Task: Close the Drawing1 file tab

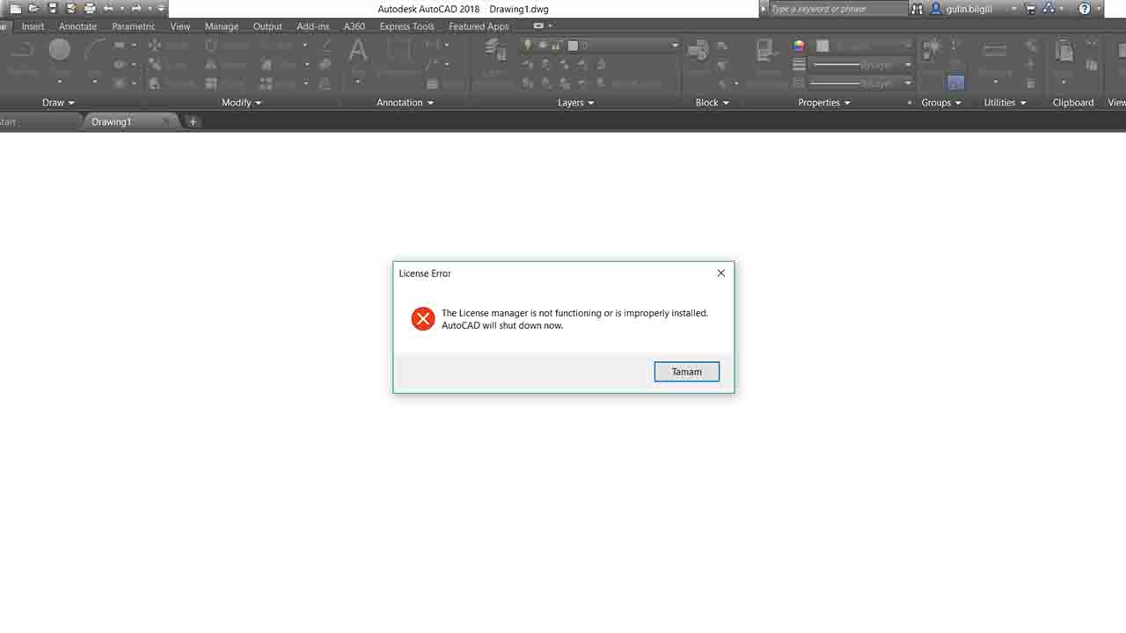Action: point(165,122)
